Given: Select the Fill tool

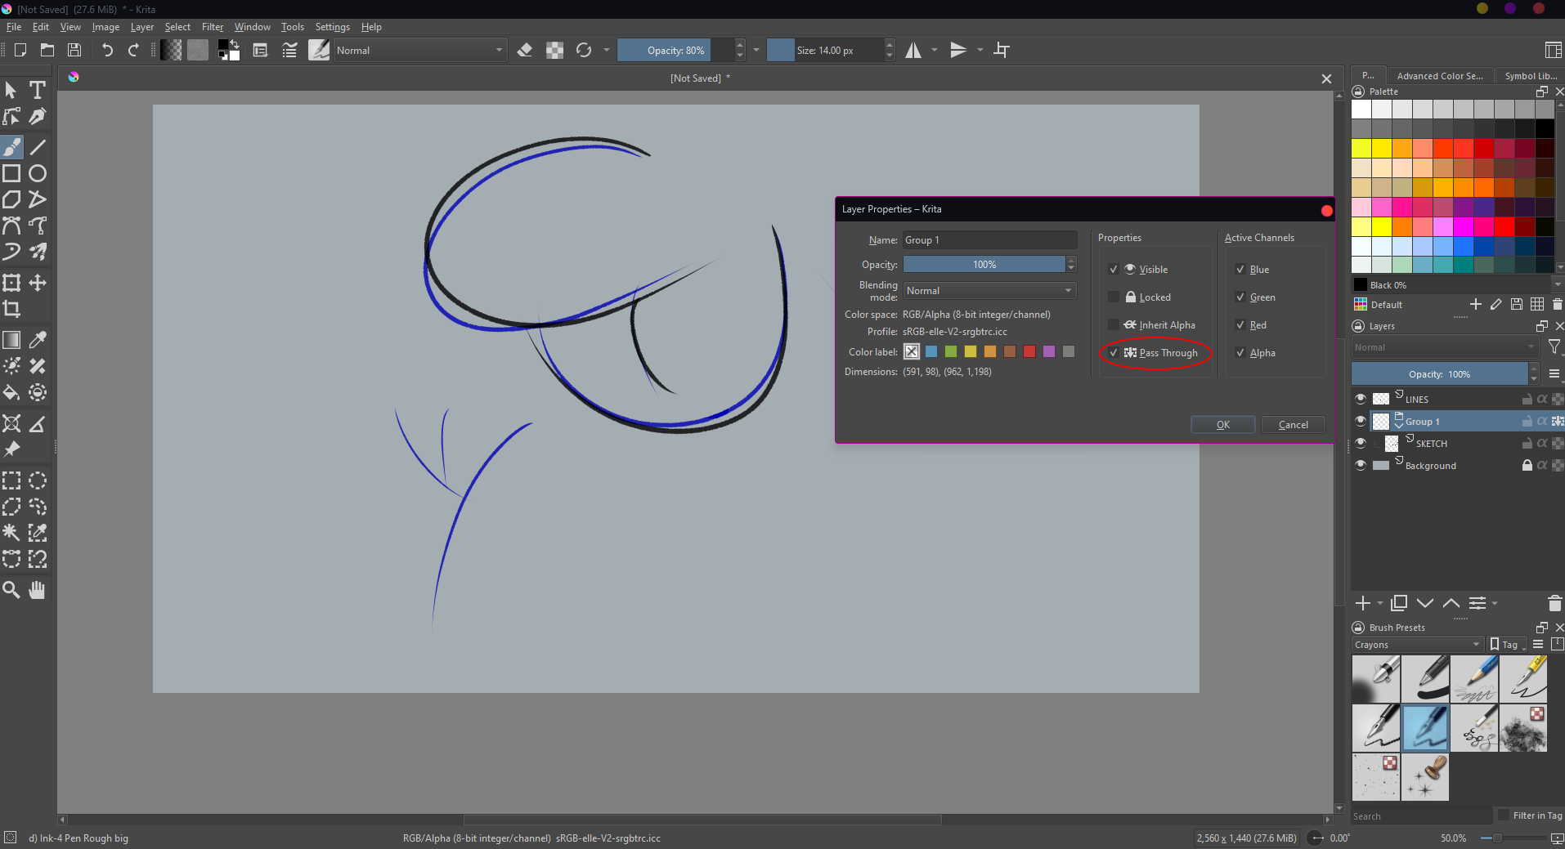Looking at the screenshot, I should [x=11, y=392].
